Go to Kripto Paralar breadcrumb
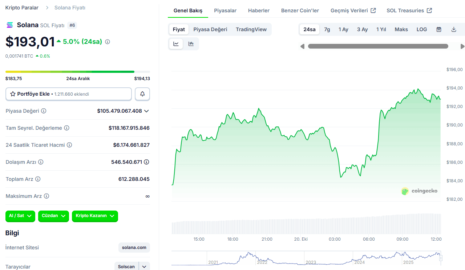 tap(22, 8)
